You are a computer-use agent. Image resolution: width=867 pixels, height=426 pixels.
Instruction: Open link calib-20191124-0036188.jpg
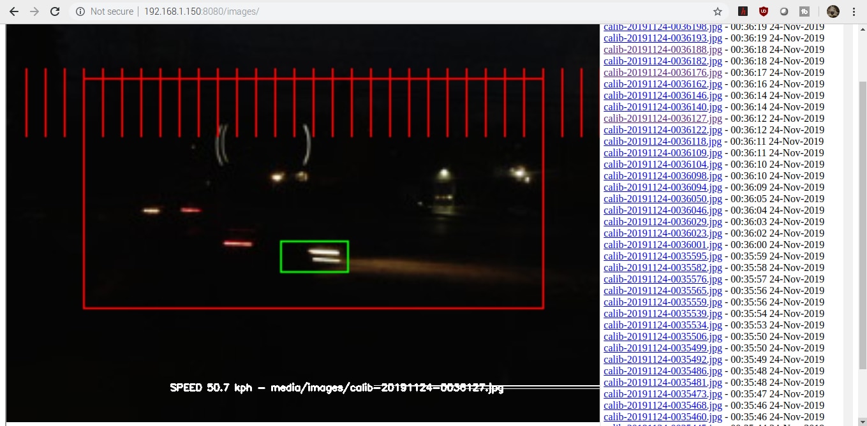point(662,50)
